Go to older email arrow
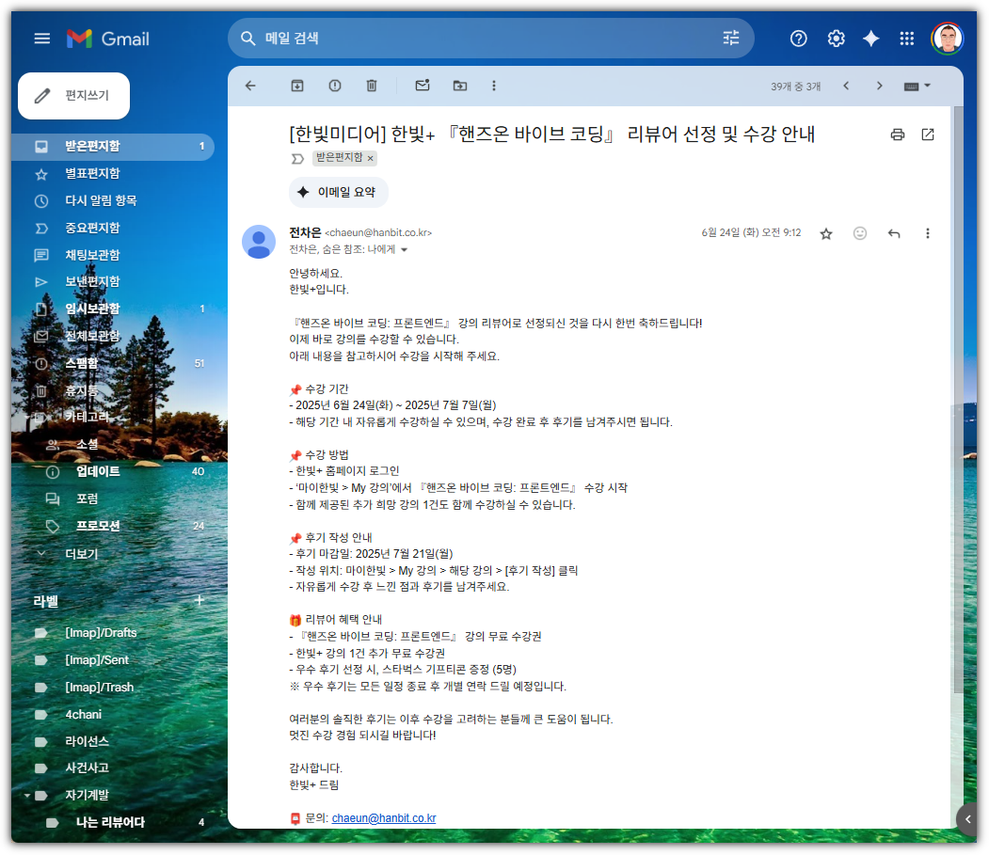 (x=879, y=86)
